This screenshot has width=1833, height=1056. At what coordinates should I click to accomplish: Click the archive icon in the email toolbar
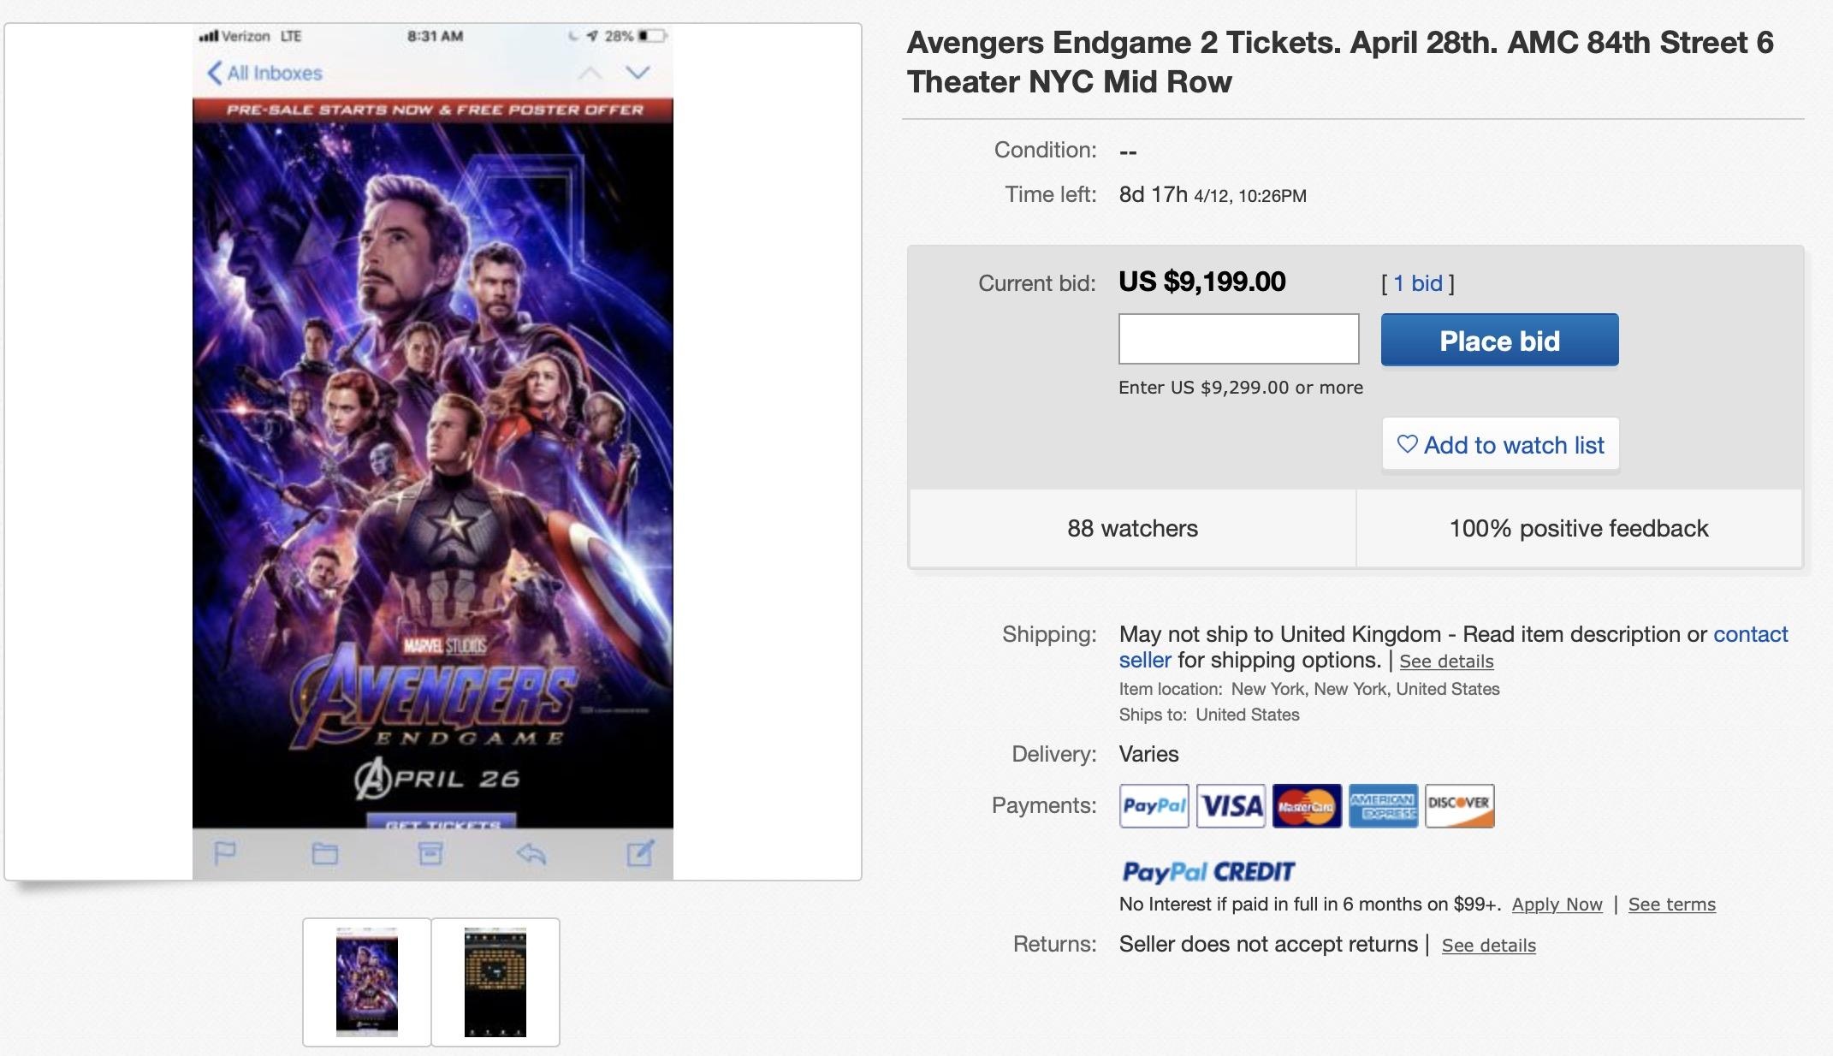point(430,852)
